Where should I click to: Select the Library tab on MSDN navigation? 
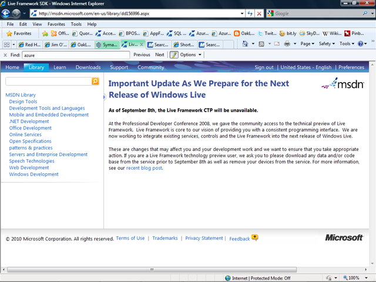click(36, 68)
